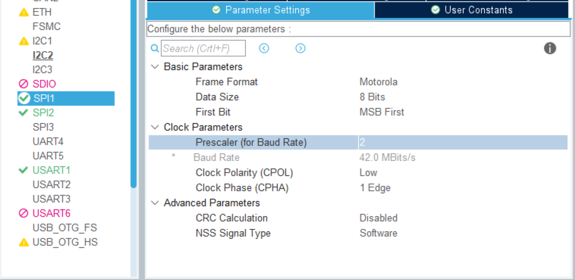Click the green check beside USART1
The width and height of the screenshot is (575, 280).
[x=24, y=170]
